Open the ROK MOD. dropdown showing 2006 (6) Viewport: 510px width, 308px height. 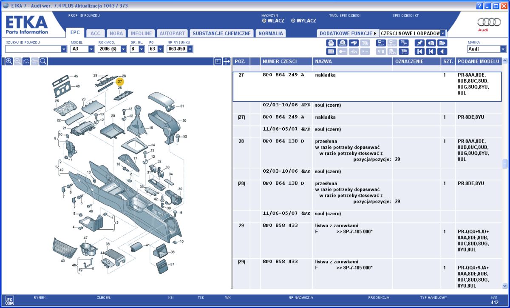pos(124,49)
